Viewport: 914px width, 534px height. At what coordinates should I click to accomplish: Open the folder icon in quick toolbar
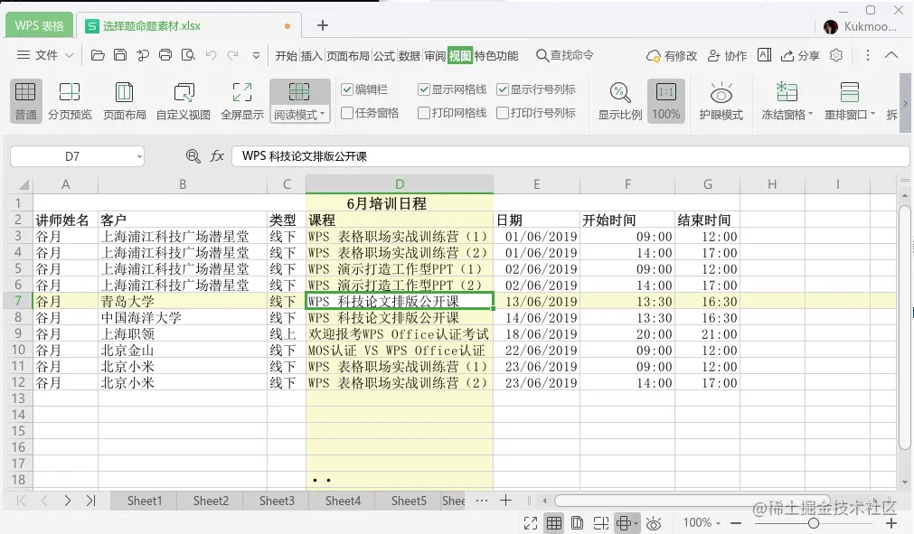[x=98, y=55]
